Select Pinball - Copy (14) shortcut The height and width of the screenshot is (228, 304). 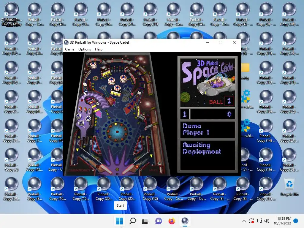(x=266, y=131)
